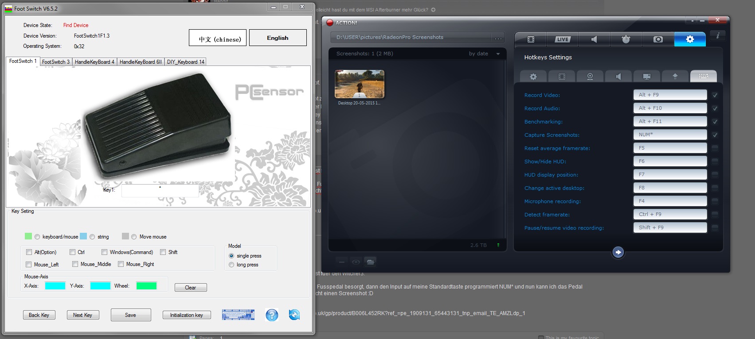Image resolution: width=755 pixels, height=339 pixels.
Task: Click the Back Key button
Action: click(39, 315)
